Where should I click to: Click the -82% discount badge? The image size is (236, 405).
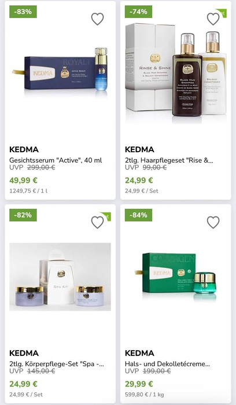23,215
